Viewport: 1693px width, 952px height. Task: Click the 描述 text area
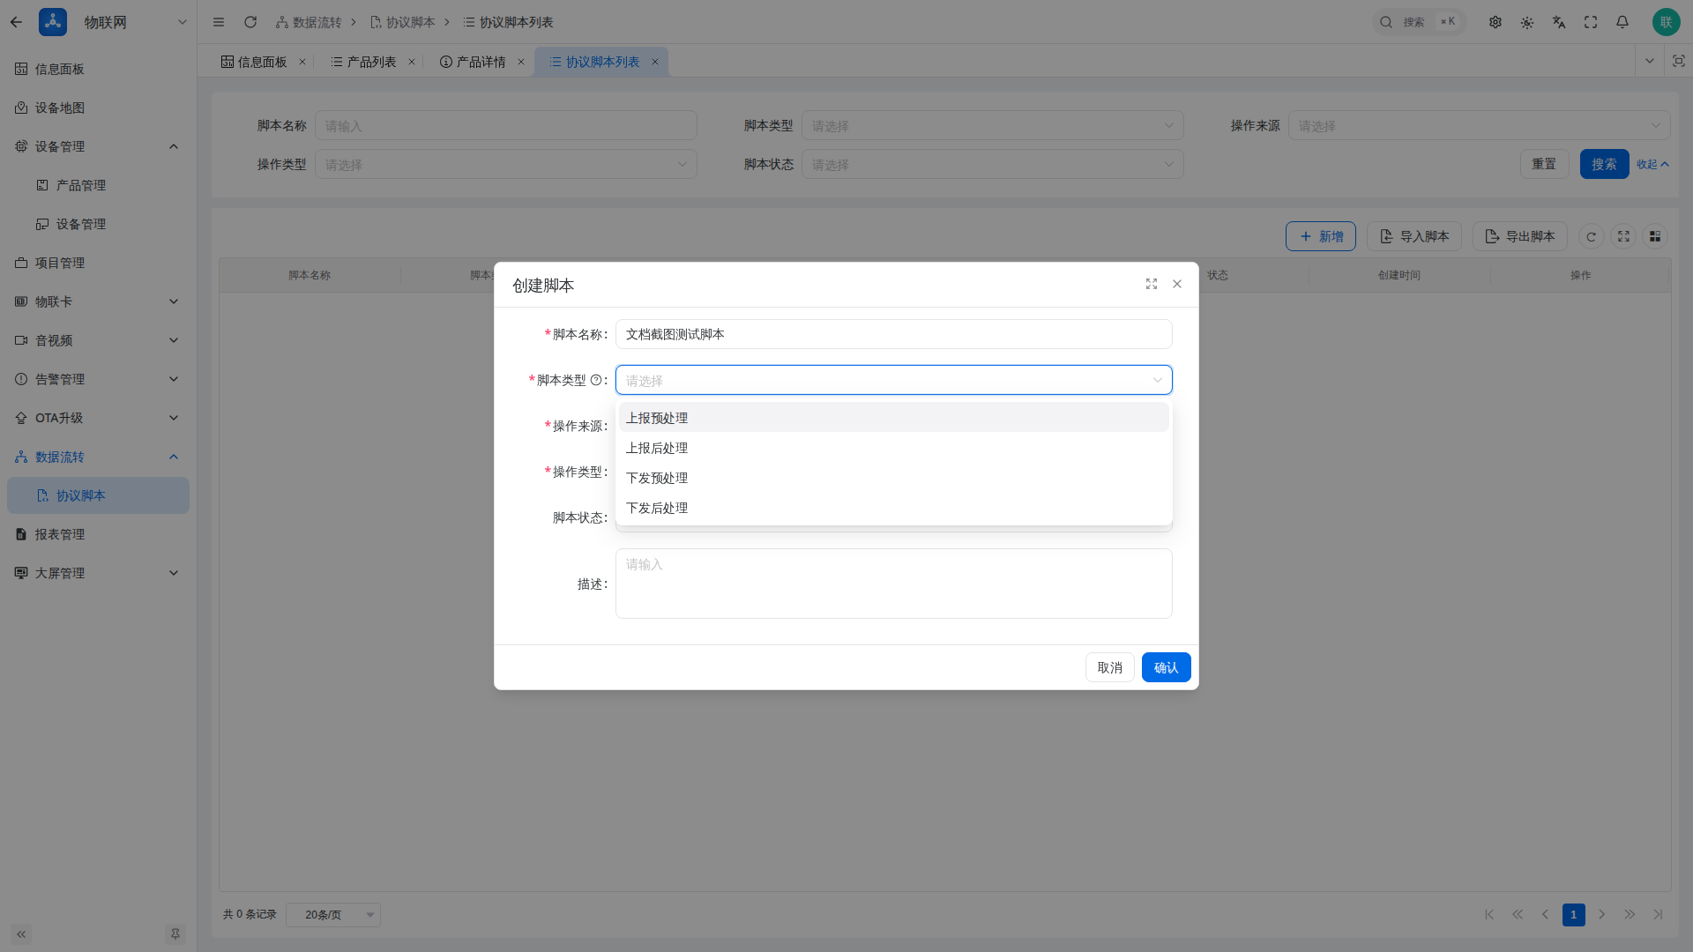pos(894,584)
